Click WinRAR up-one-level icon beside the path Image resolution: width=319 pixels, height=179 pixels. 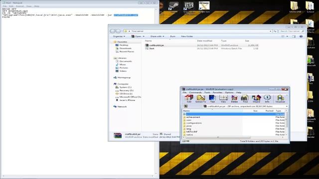coord(185,106)
